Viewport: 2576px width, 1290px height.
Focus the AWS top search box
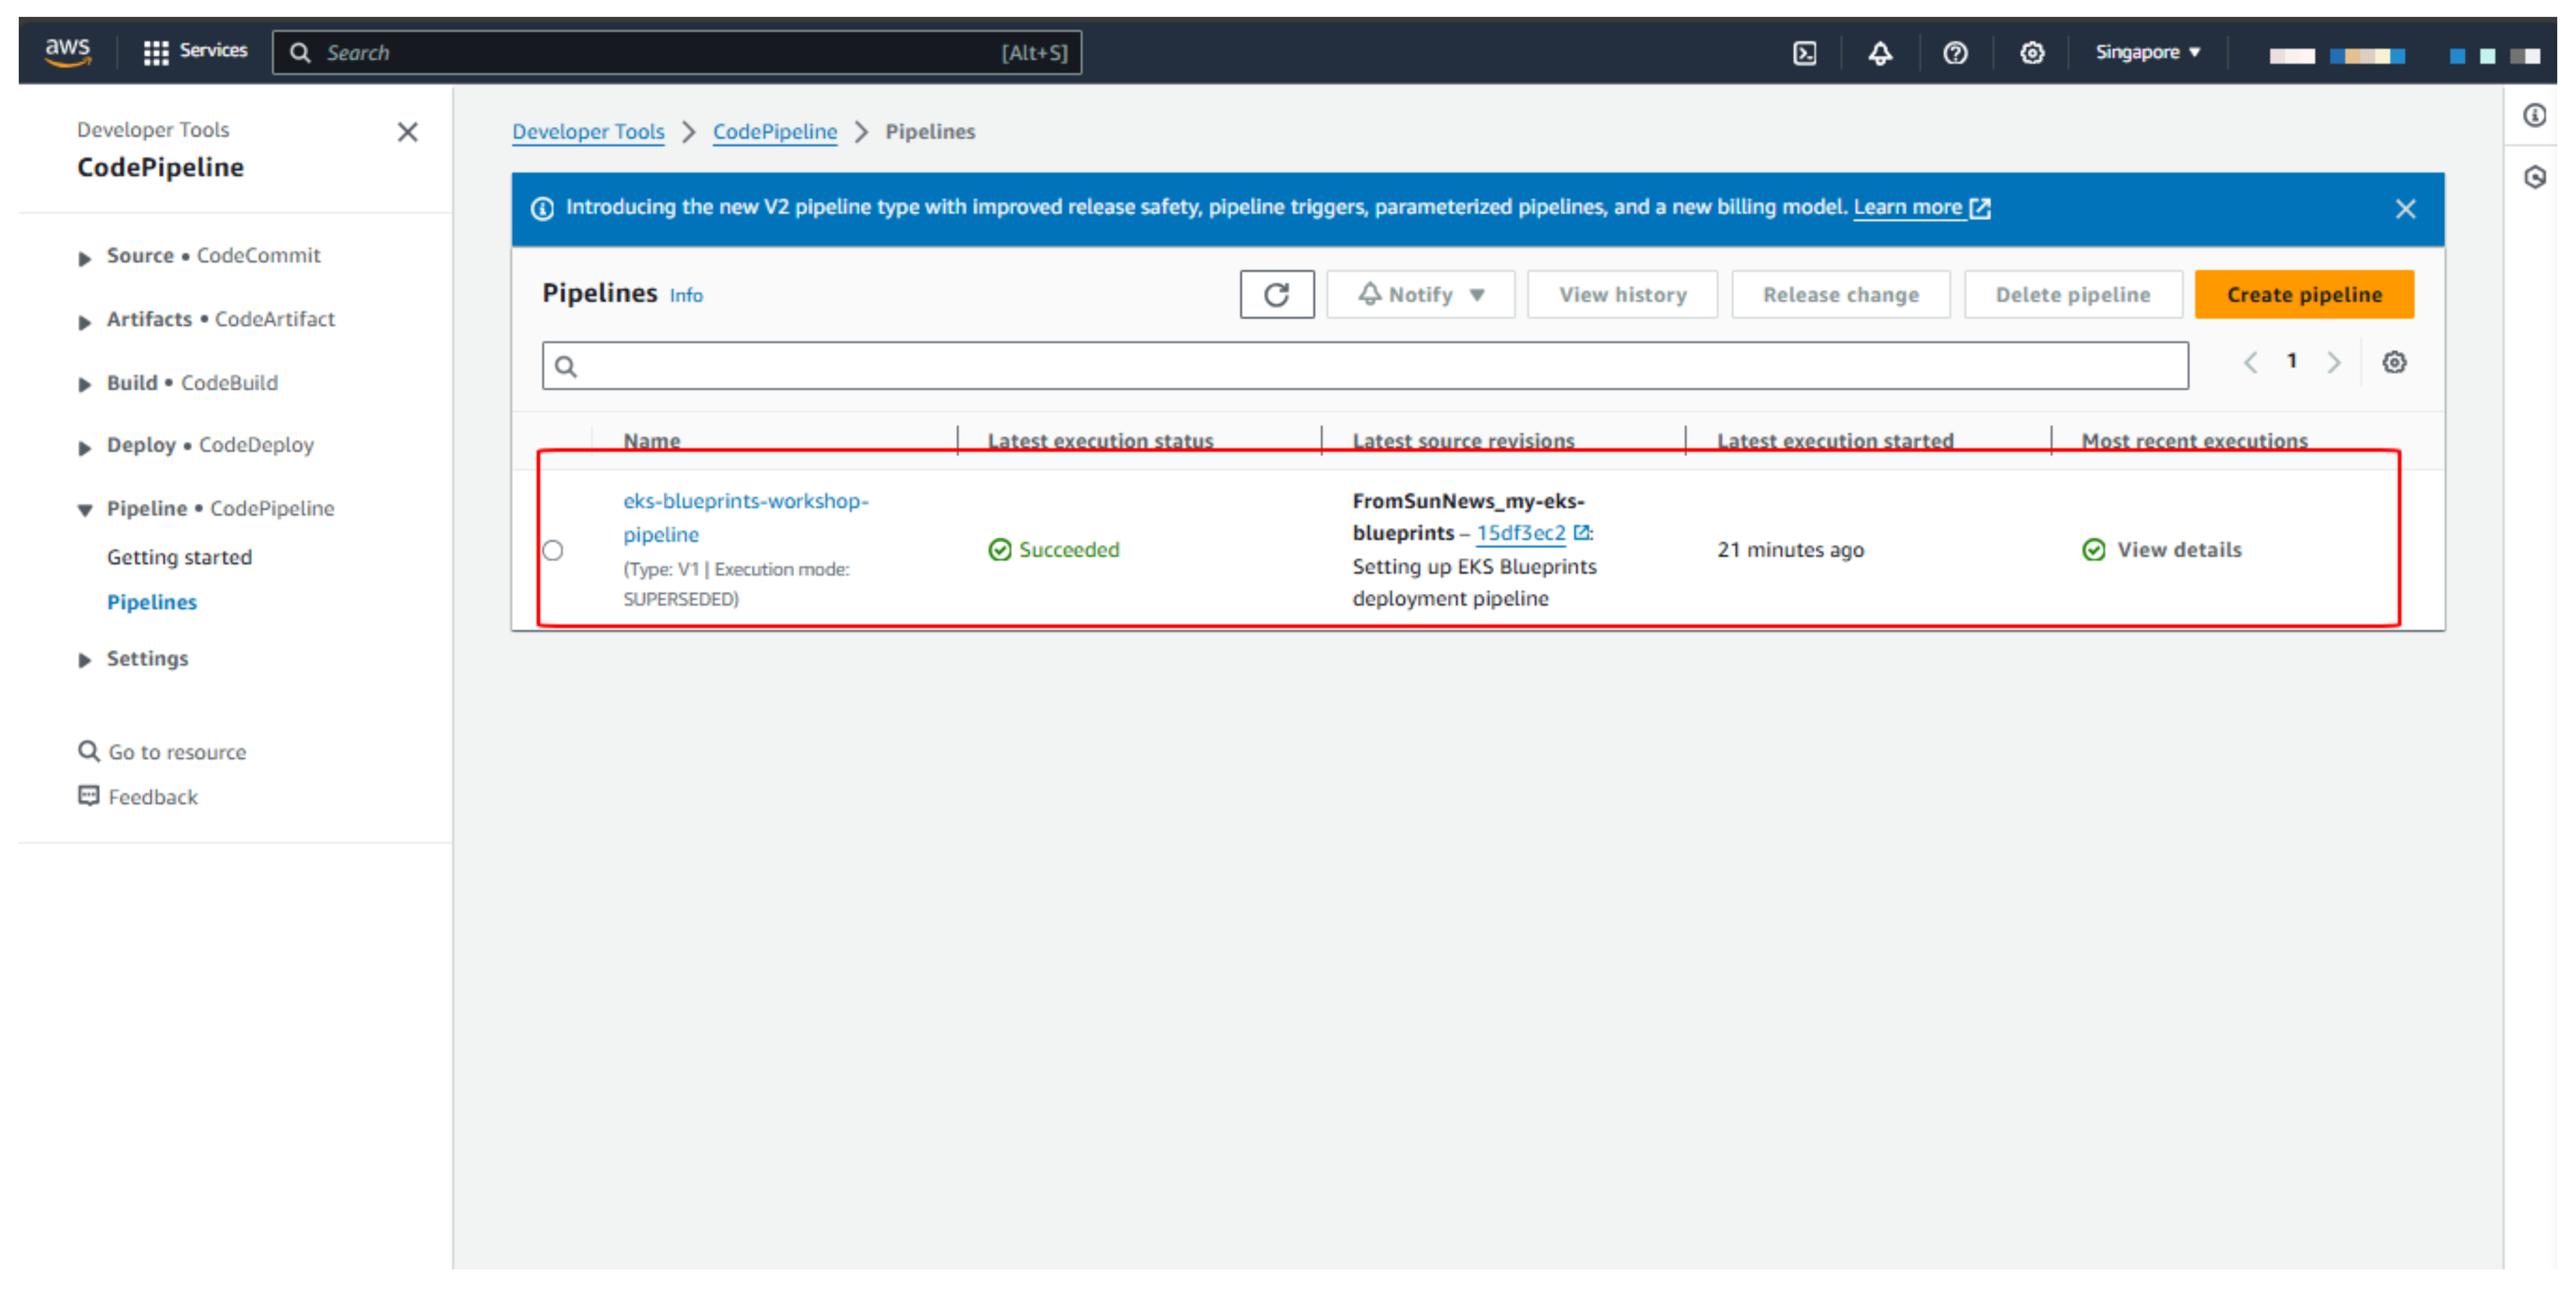click(676, 53)
